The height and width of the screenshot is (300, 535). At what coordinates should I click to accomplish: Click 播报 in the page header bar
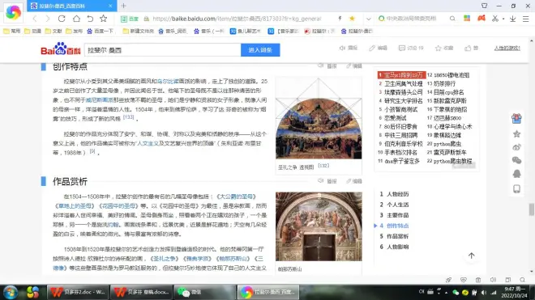[x=349, y=48]
